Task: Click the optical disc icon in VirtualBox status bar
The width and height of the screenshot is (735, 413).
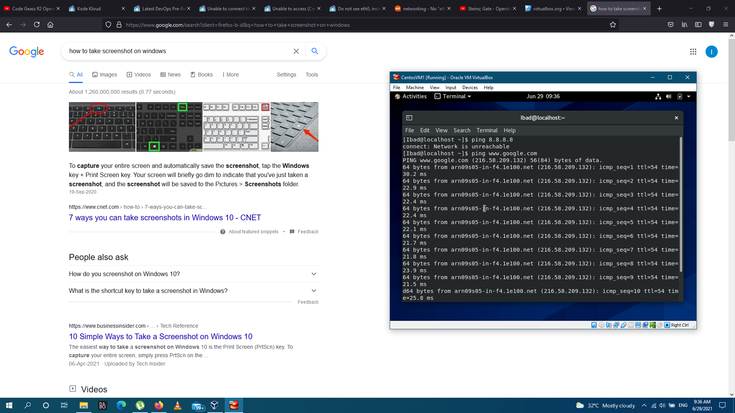Action: coord(601,325)
